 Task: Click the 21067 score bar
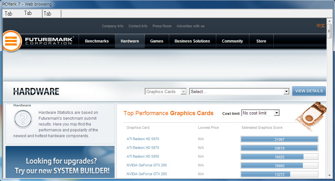click(x=279, y=139)
